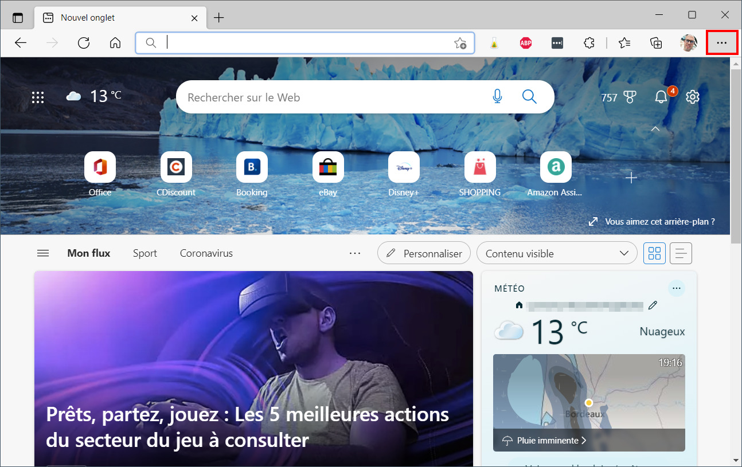Viewport: 742px width, 467px height.
Task: Open the feed hamburger menu
Action: (x=43, y=253)
